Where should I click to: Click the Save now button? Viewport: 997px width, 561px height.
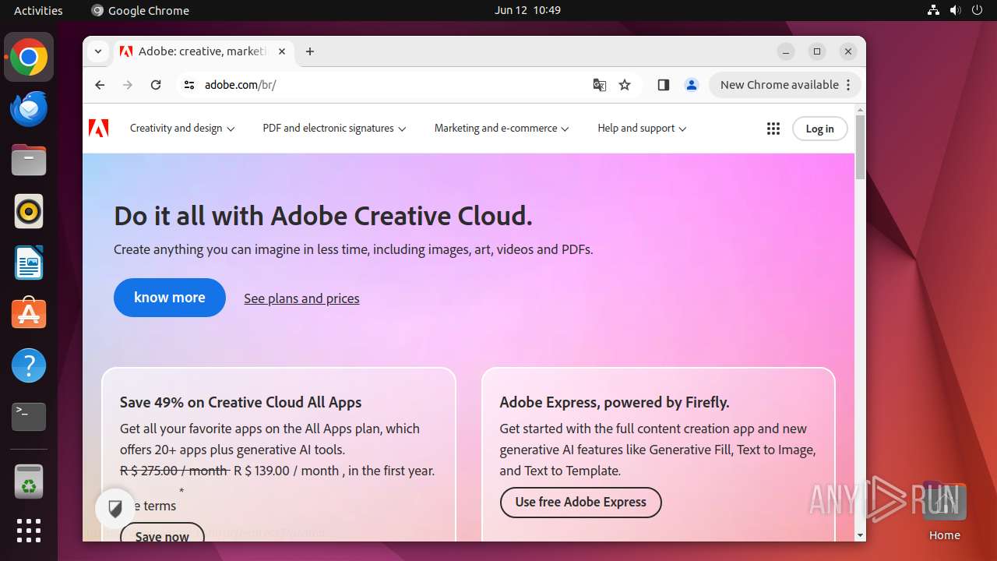162,533
